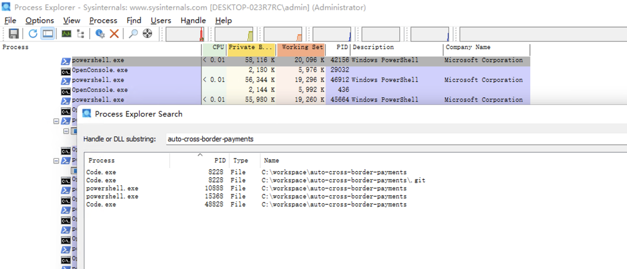Open the Options menu
Screen dimensions: 627x269
[x=40, y=20]
